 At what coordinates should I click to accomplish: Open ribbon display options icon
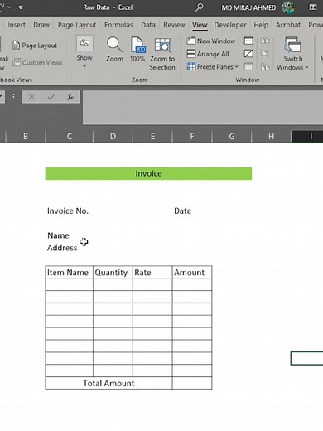coord(313,7)
